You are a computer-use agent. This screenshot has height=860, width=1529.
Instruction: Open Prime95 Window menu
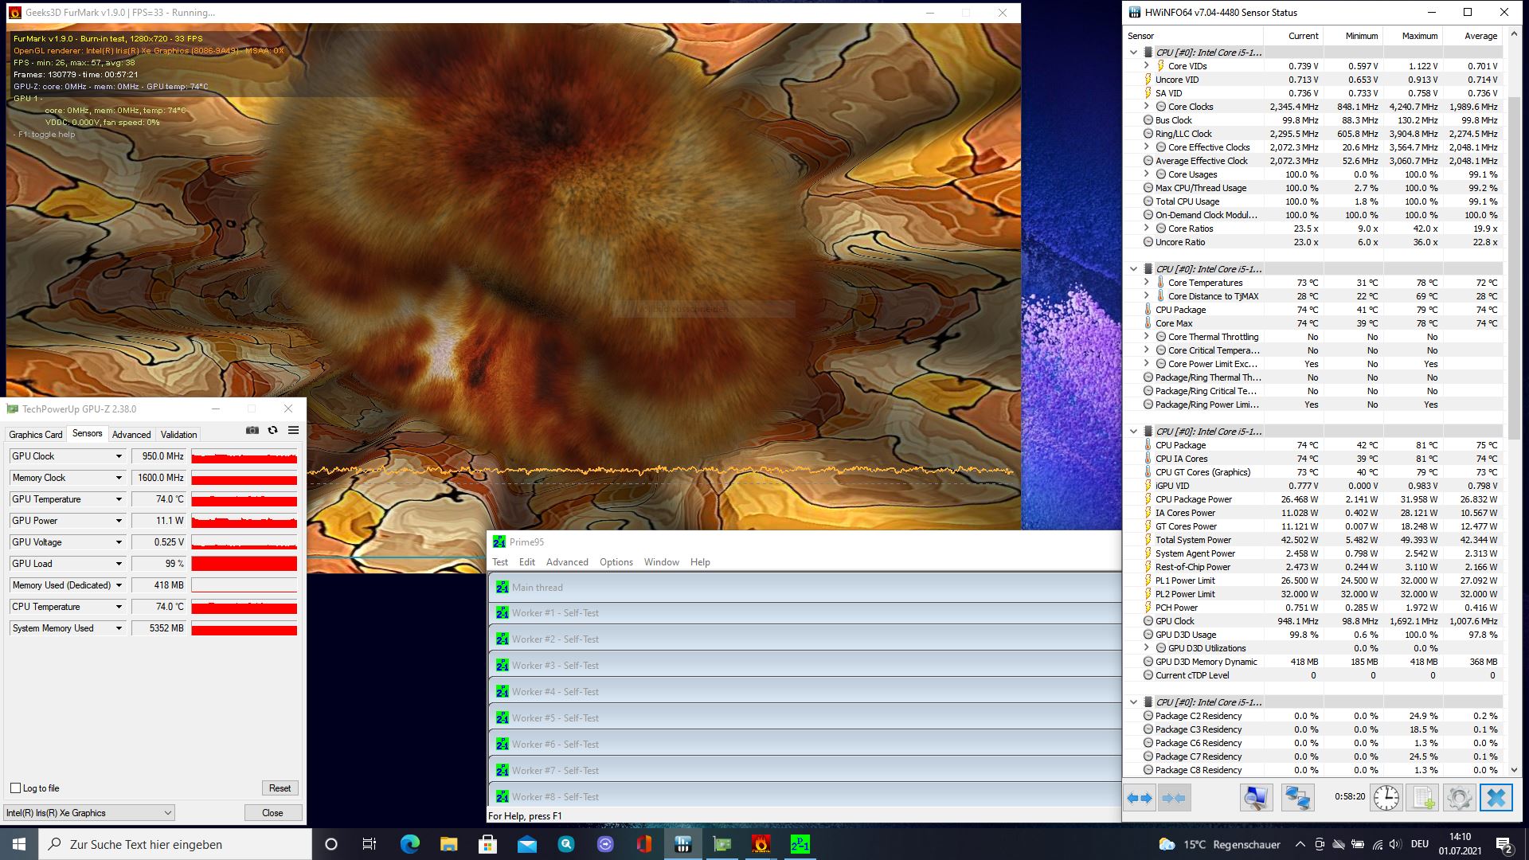point(662,562)
